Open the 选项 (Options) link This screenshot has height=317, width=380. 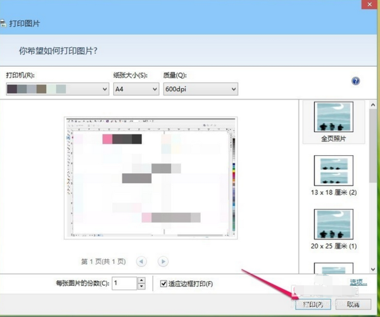(358, 283)
